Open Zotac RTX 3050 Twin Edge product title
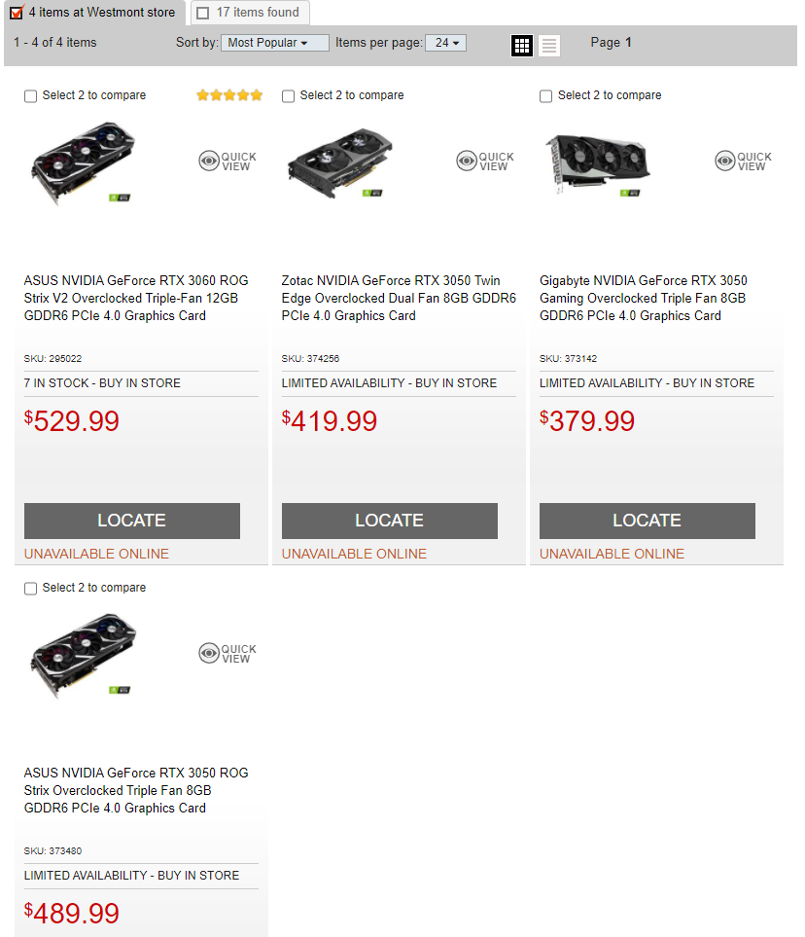The height and width of the screenshot is (937, 805). [x=399, y=298]
